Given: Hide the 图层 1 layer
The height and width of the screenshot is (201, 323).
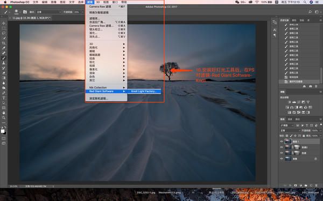Looking at the screenshot, I should tap(282, 142).
